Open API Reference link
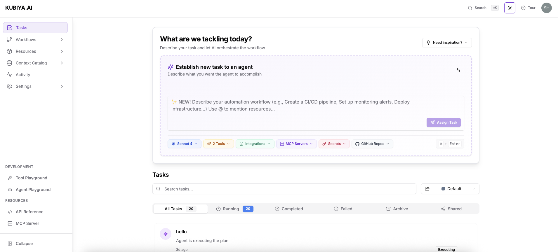The width and height of the screenshot is (558, 252). (x=29, y=212)
